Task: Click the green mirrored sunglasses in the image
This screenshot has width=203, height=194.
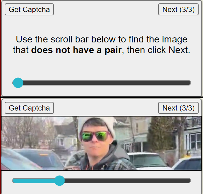Action: (96, 136)
